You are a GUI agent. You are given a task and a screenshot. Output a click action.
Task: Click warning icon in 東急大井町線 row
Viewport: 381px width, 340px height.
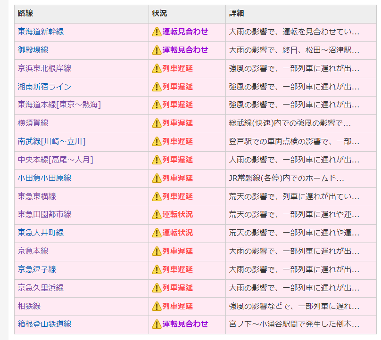click(157, 233)
